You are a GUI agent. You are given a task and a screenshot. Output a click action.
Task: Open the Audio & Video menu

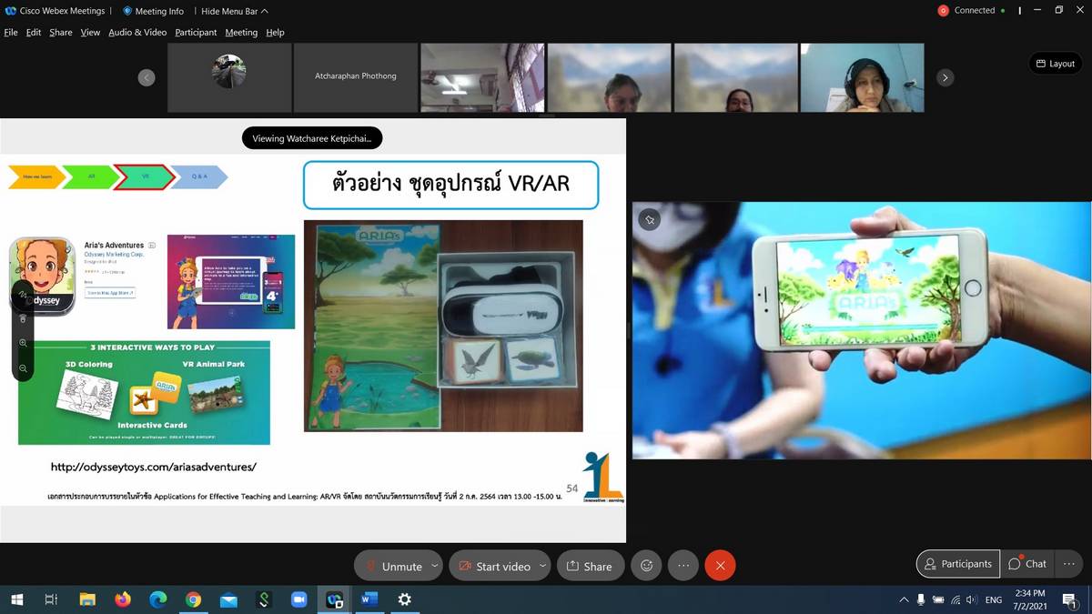[137, 32]
